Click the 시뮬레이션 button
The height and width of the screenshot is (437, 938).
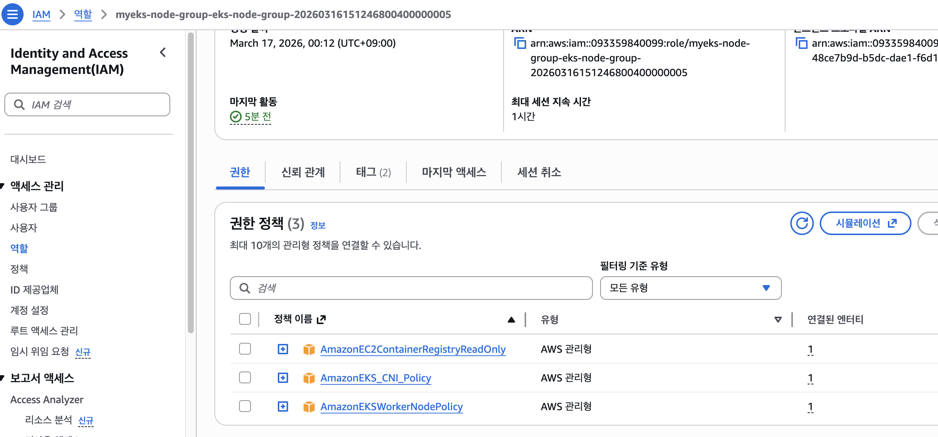pyautogui.click(x=865, y=223)
